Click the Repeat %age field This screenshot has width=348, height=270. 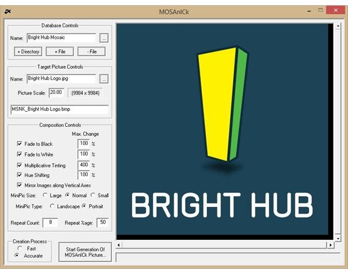pyautogui.click(x=103, y=222)
